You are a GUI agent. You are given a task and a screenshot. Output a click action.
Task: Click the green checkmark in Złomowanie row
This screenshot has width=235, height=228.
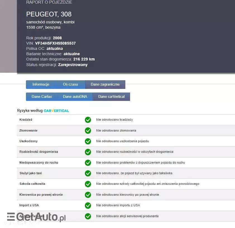(x=88, y=130)
